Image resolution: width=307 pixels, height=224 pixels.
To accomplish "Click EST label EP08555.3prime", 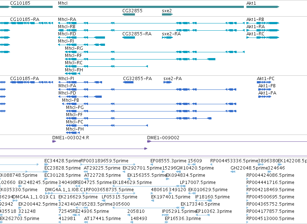I will pos(168,161).
